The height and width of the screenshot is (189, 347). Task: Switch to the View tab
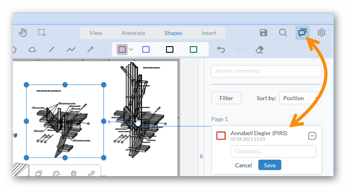tap(96, 33)
